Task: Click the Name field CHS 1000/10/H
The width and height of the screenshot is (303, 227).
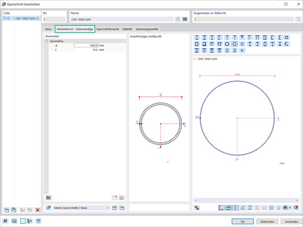Action: tap(122, 19)
